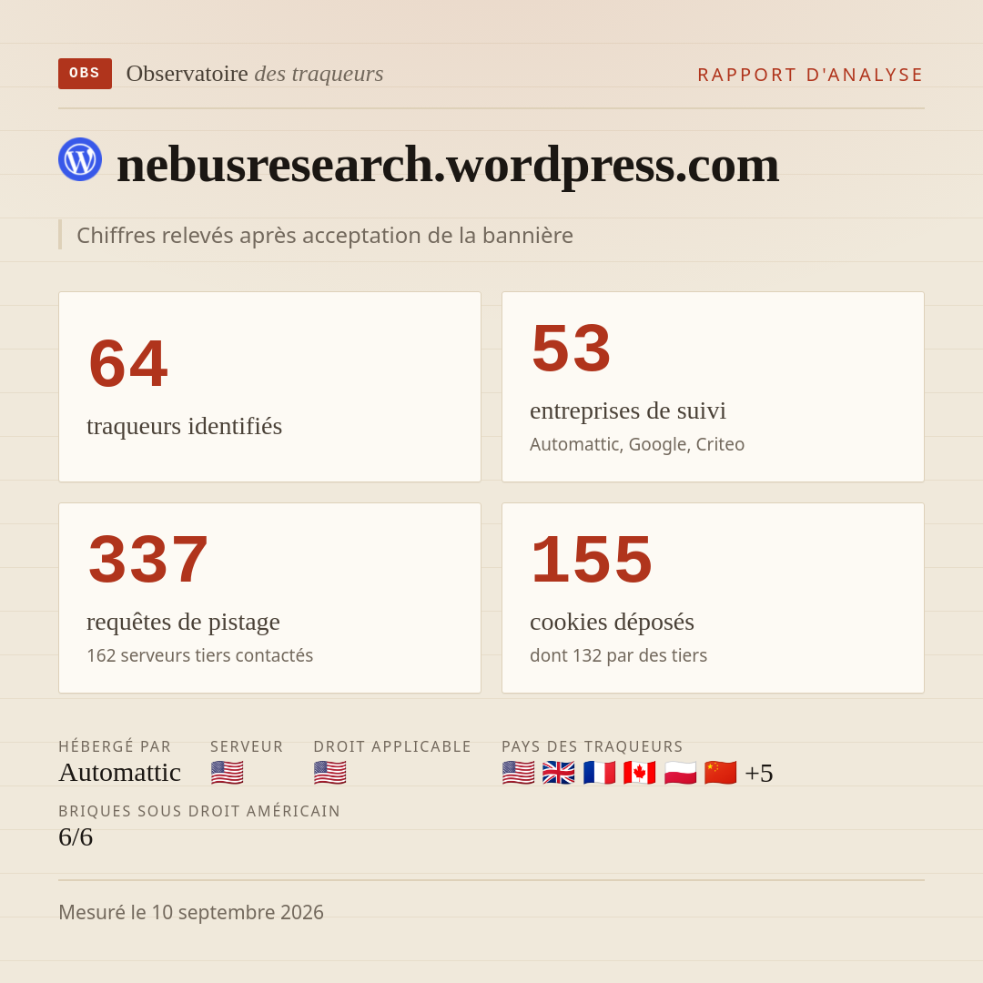The image size is (983, 983).
Task: Click the DROIT APPLICABLE label
Action: click(x=392, y=746)
